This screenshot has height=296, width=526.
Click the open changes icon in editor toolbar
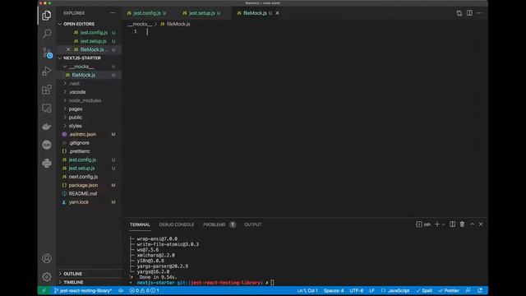tap(459, 13)
